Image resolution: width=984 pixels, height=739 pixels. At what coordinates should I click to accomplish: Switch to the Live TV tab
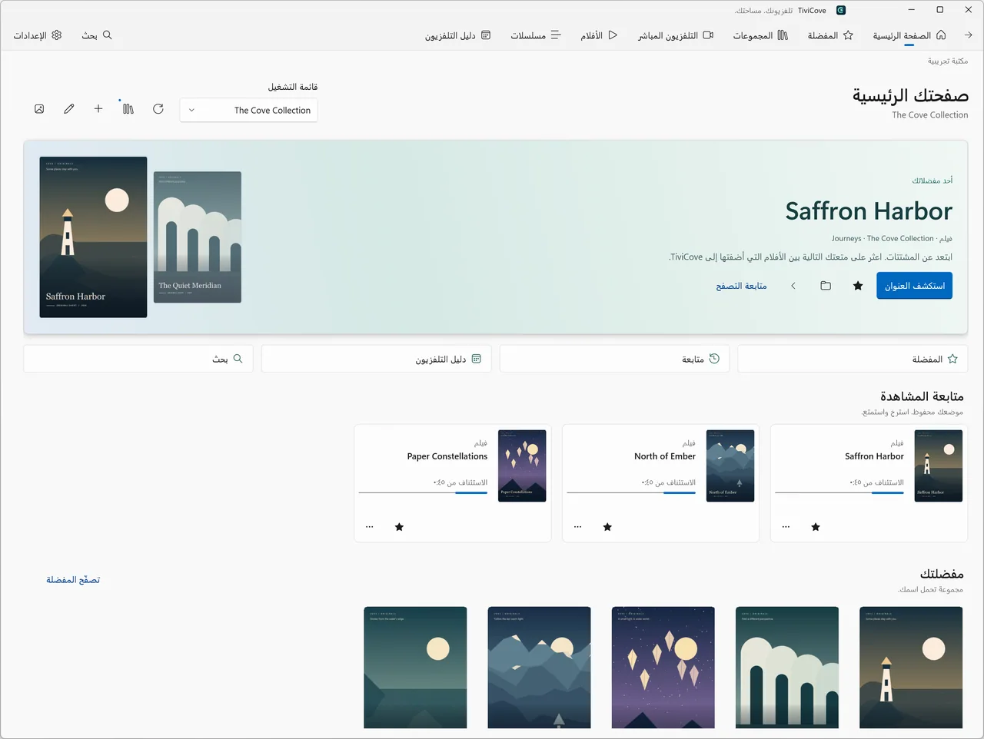coord(676,35)
